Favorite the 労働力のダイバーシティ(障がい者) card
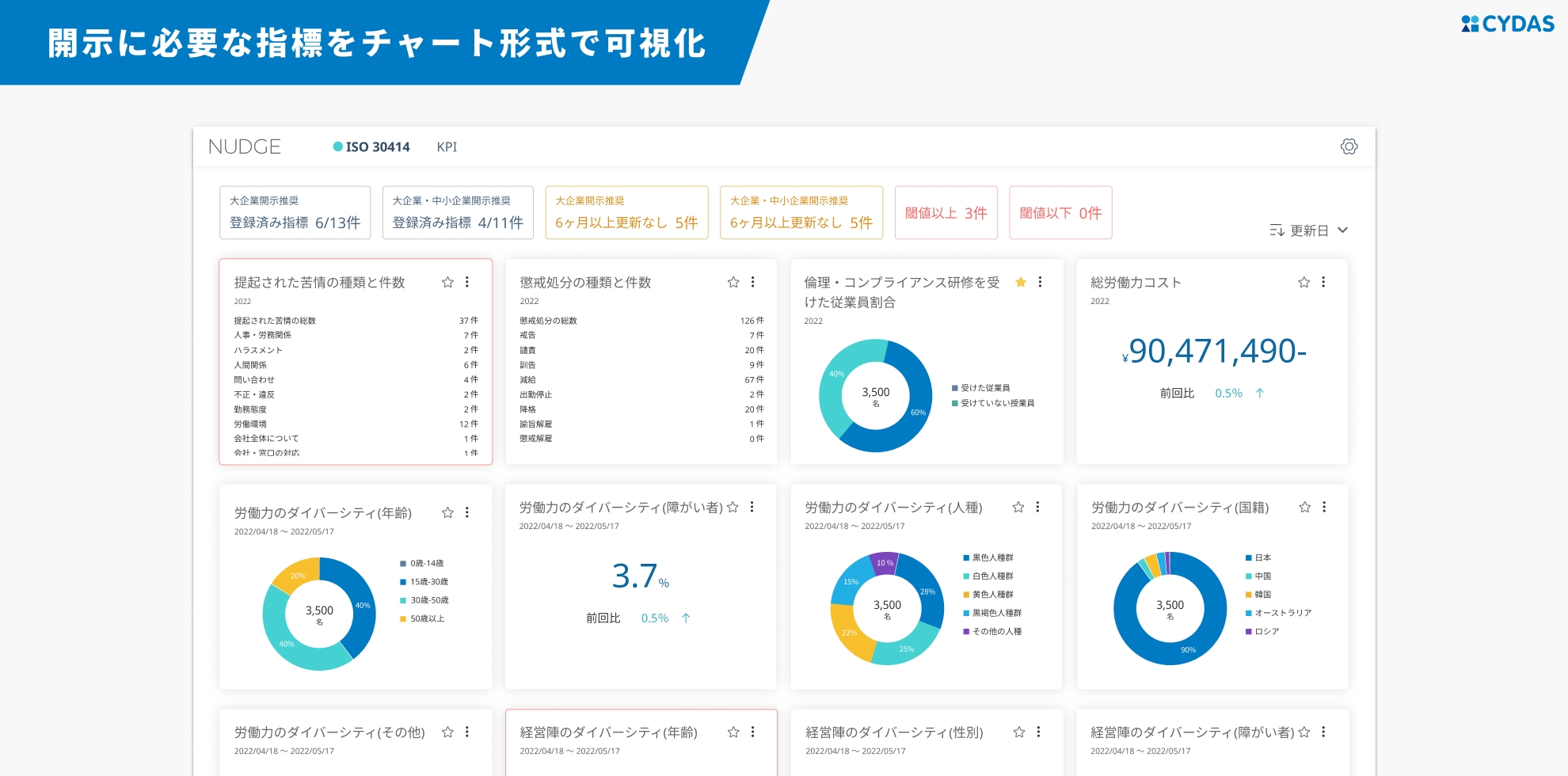 [733, 507]
